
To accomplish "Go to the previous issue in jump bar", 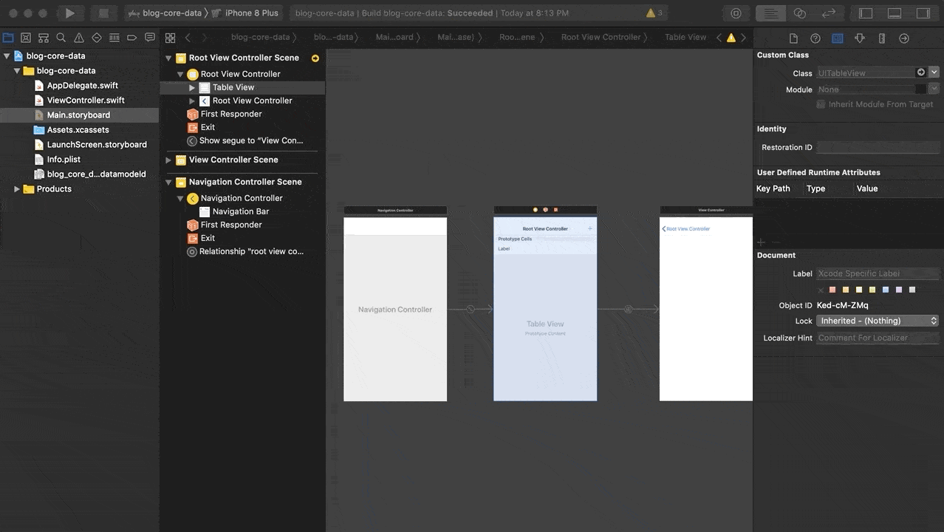I will pos(719,38).
